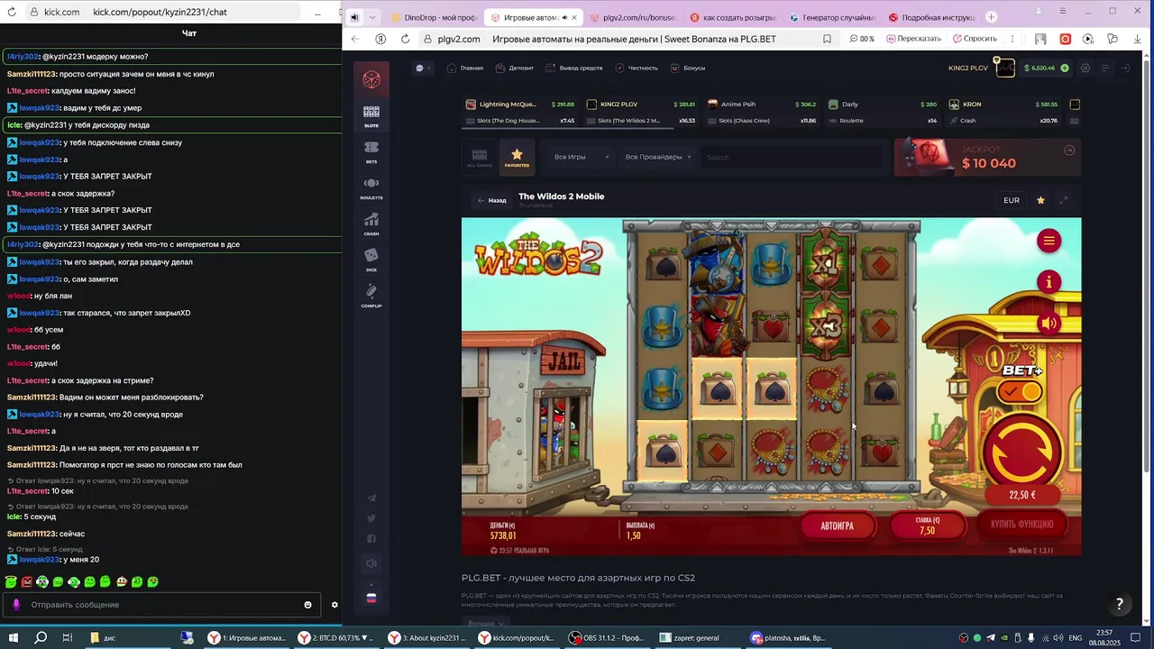Click the Пересказать browser button
This screenshot has width=1154, height=649.
(913, 39)
